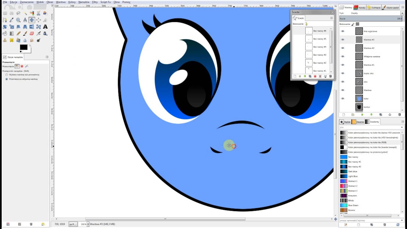Switch to the Desenie tab

[358, 122]
